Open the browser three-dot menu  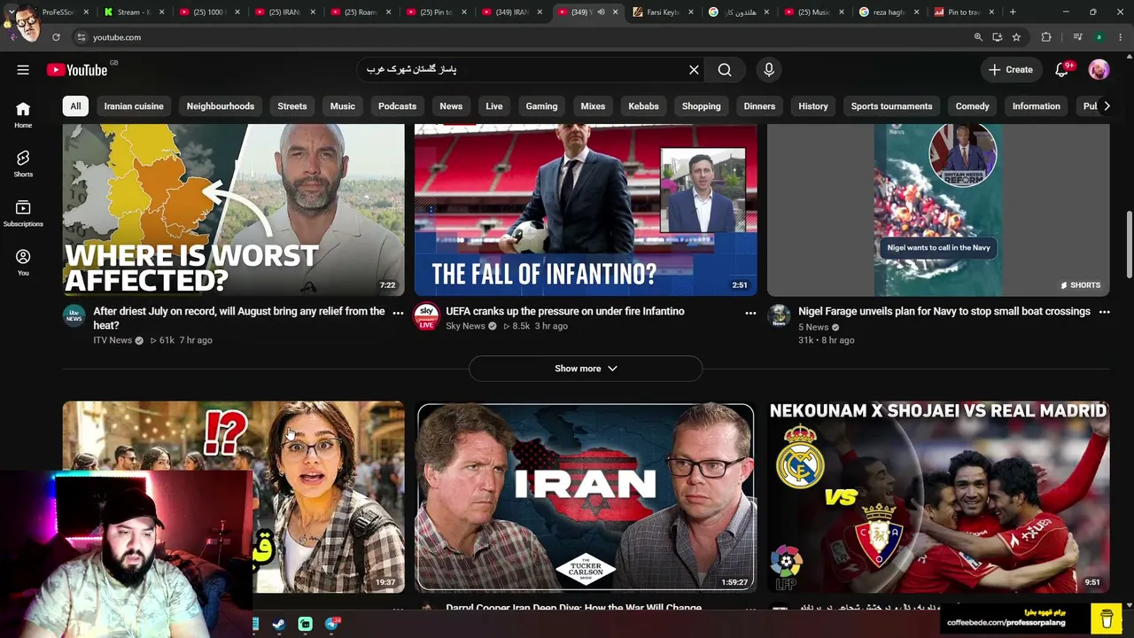1119,37
